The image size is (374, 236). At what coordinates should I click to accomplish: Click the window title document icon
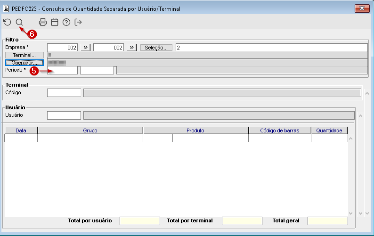click(x=6, y=8)
